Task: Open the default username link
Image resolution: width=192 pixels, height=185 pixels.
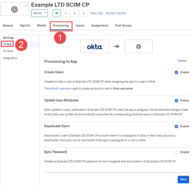Action: (60, 89)
